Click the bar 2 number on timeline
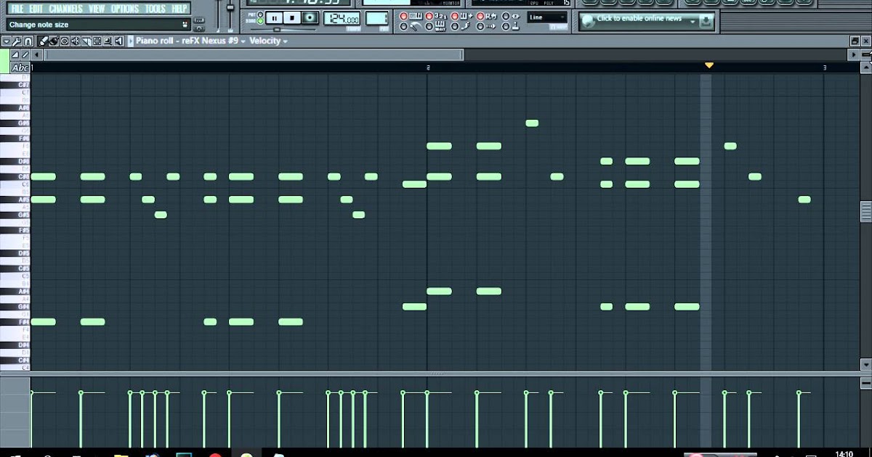The image size is (872, 457). (x=428, y=67)
